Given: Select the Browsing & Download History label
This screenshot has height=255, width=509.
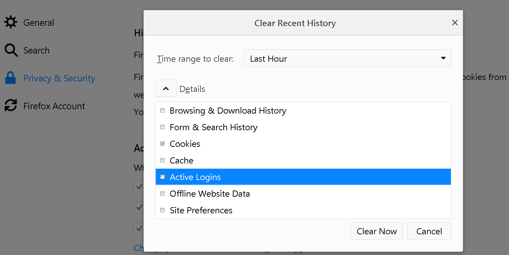Looking at the screenshot, I should 228,111.
